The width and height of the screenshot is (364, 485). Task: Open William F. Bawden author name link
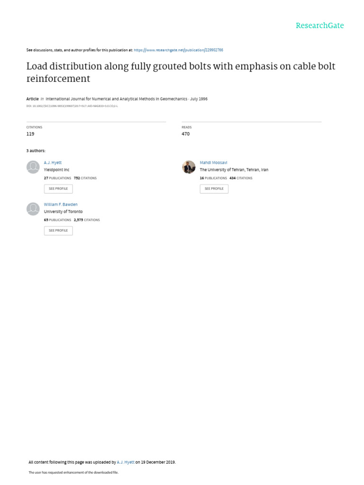click(x=61, y=205)
